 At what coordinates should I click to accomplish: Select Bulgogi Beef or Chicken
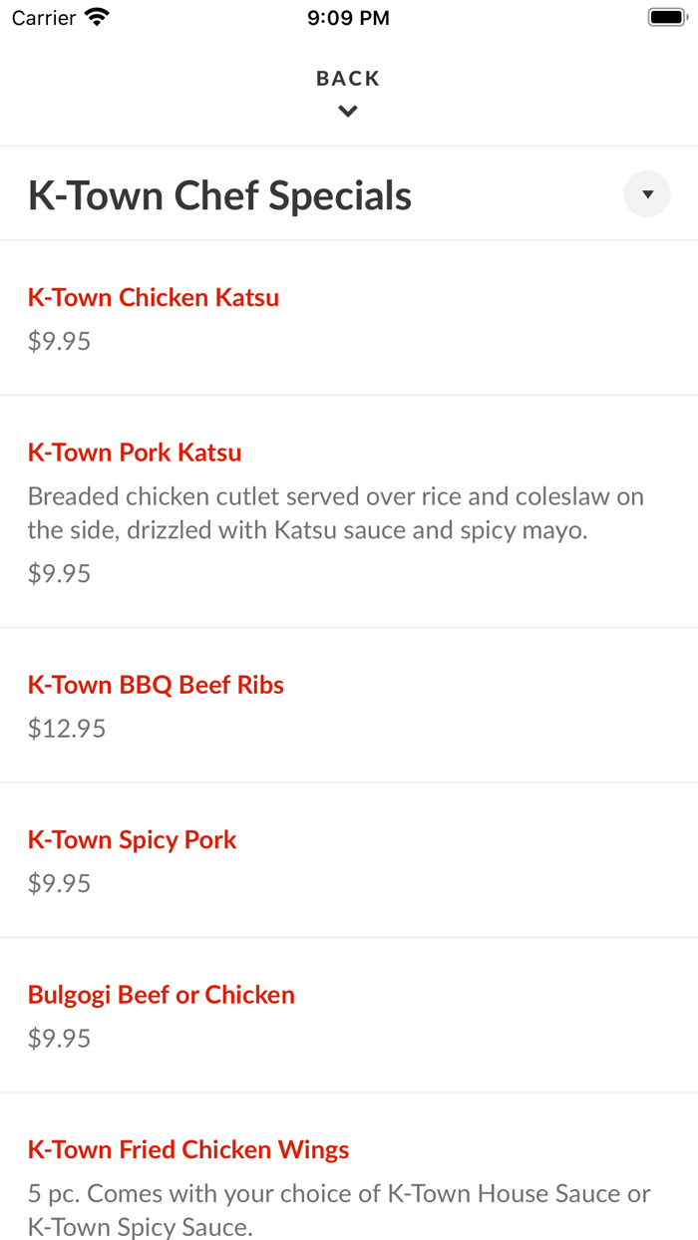click(x=161, y=994)
